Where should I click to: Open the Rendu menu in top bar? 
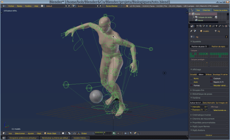pos(20,6)
